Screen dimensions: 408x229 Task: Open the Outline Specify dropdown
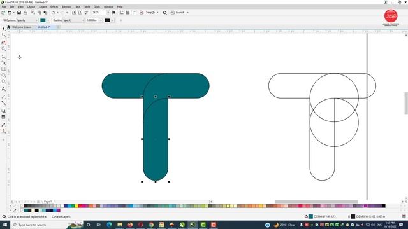pos(73,20)
